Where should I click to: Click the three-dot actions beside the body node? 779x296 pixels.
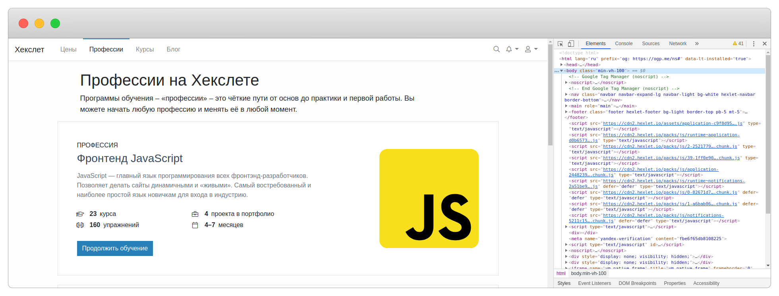pyautogui.click(x=557, y=71)
